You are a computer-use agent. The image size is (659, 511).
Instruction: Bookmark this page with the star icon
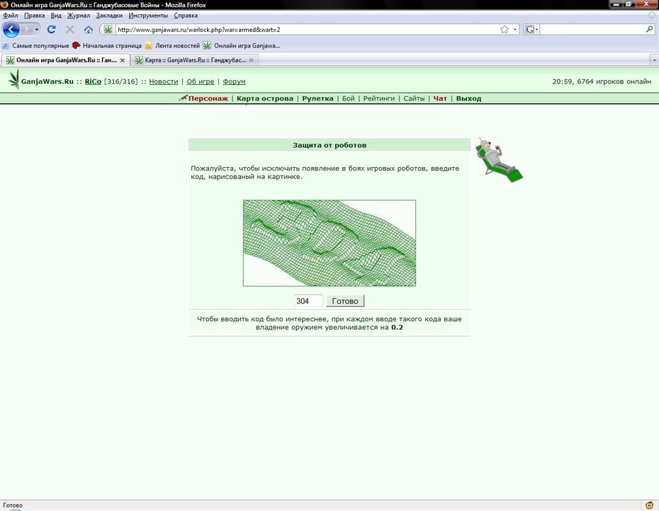[x=505, y=30]
